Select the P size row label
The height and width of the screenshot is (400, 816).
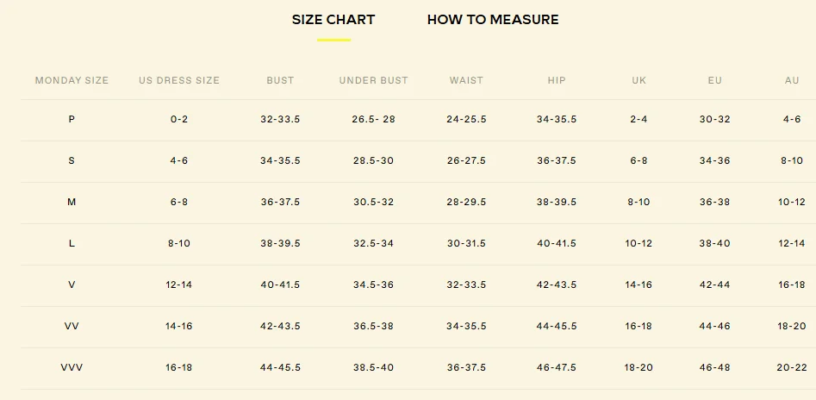pos(72,119)
